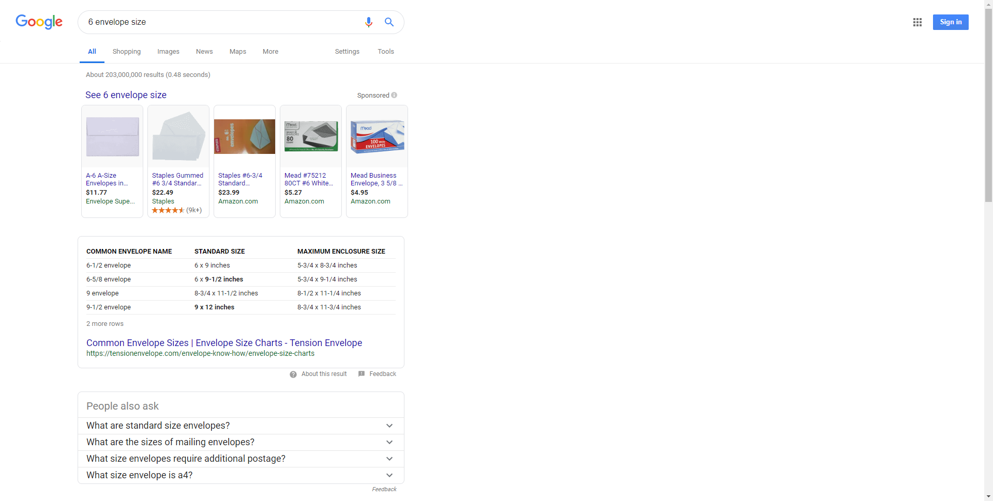Image resolution: width=993 pixels, height=501 pixels.
Task: Expand 'What are the sizes of mailing envelopes?'
Action: pos(389,442)
